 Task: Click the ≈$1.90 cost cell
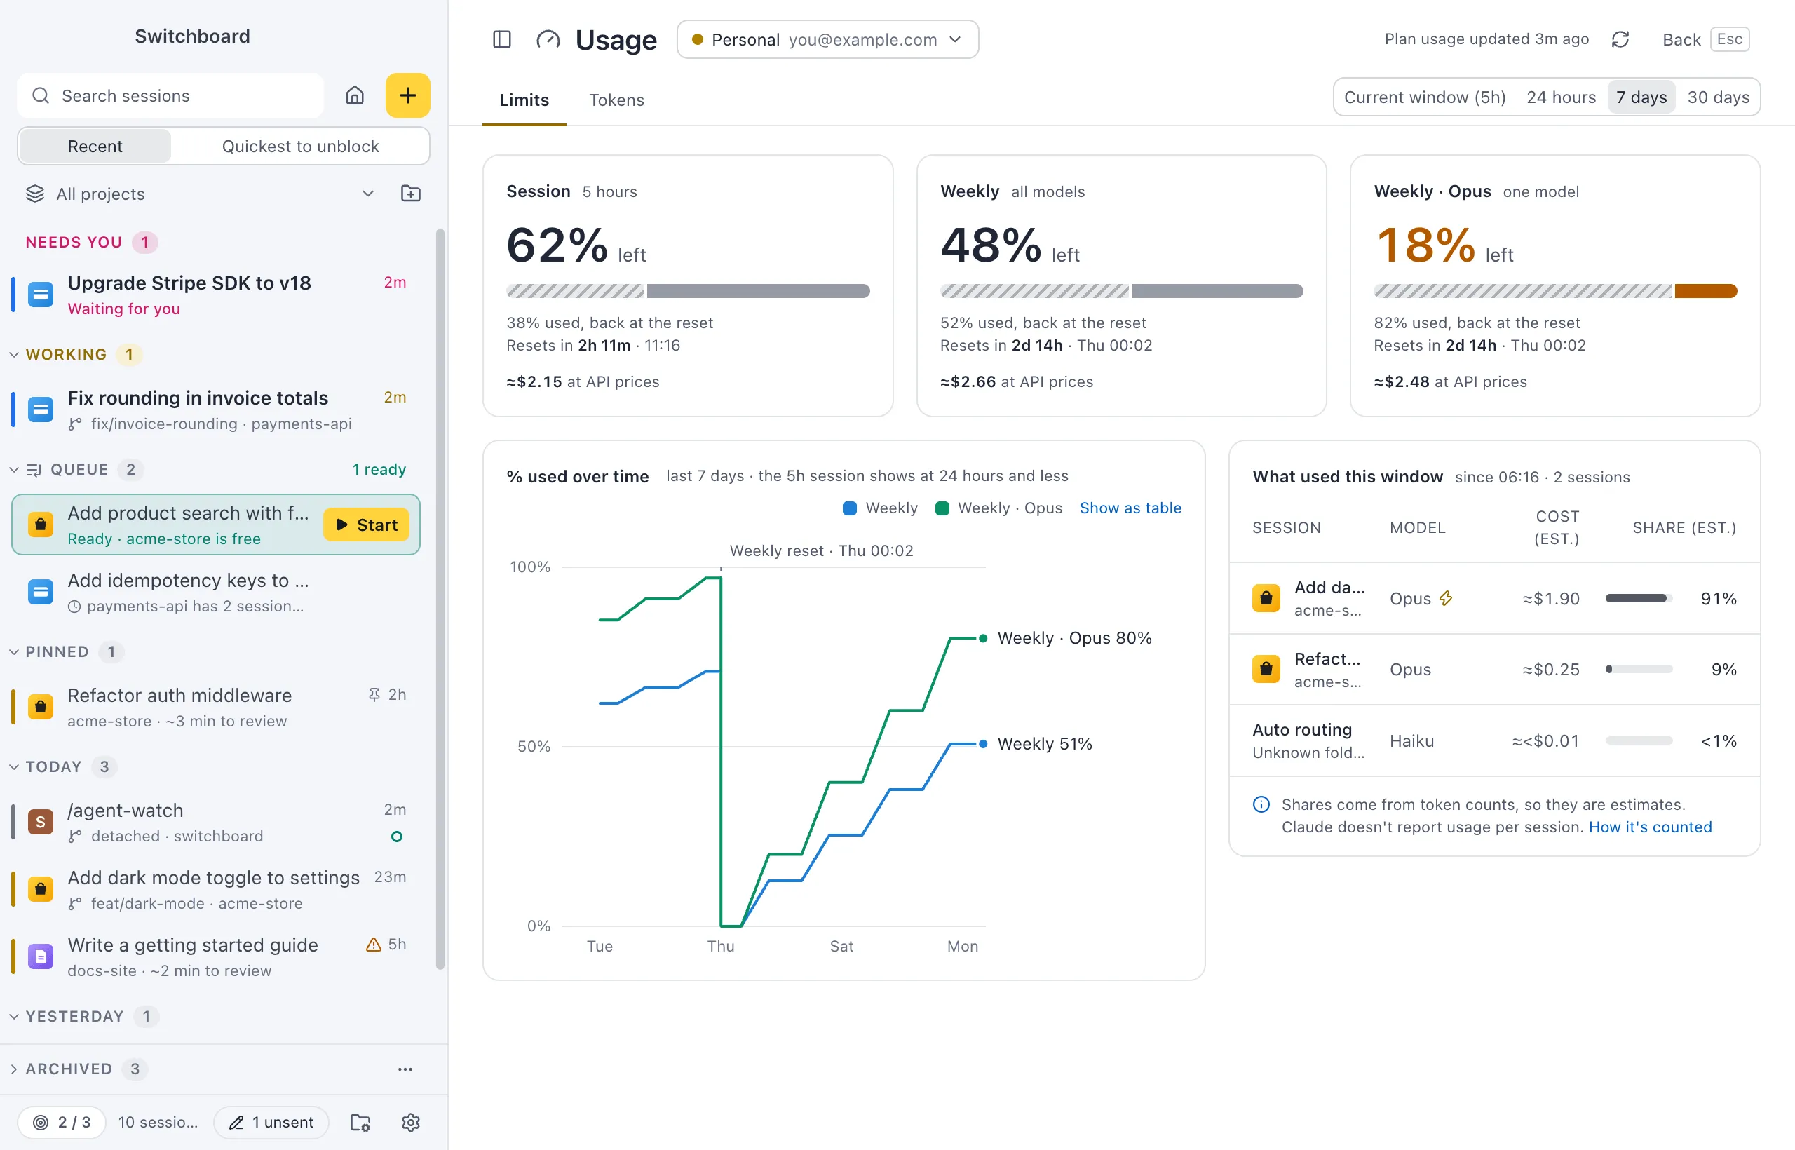[x=1551, y=598]
